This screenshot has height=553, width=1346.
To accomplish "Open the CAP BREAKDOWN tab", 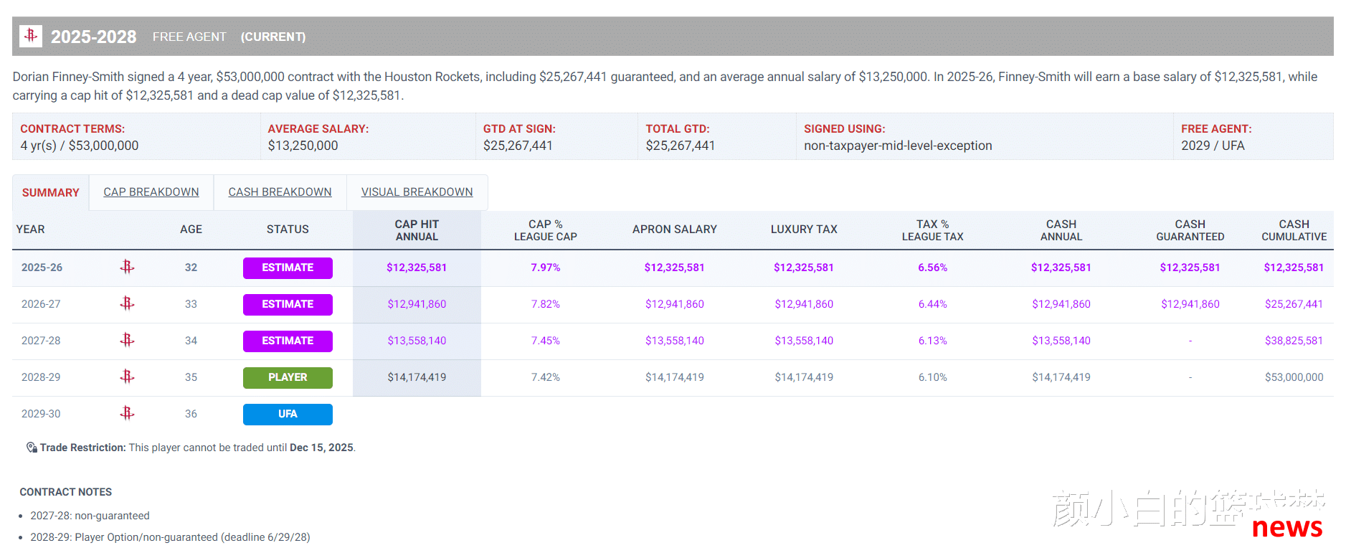I will [151, 192].
